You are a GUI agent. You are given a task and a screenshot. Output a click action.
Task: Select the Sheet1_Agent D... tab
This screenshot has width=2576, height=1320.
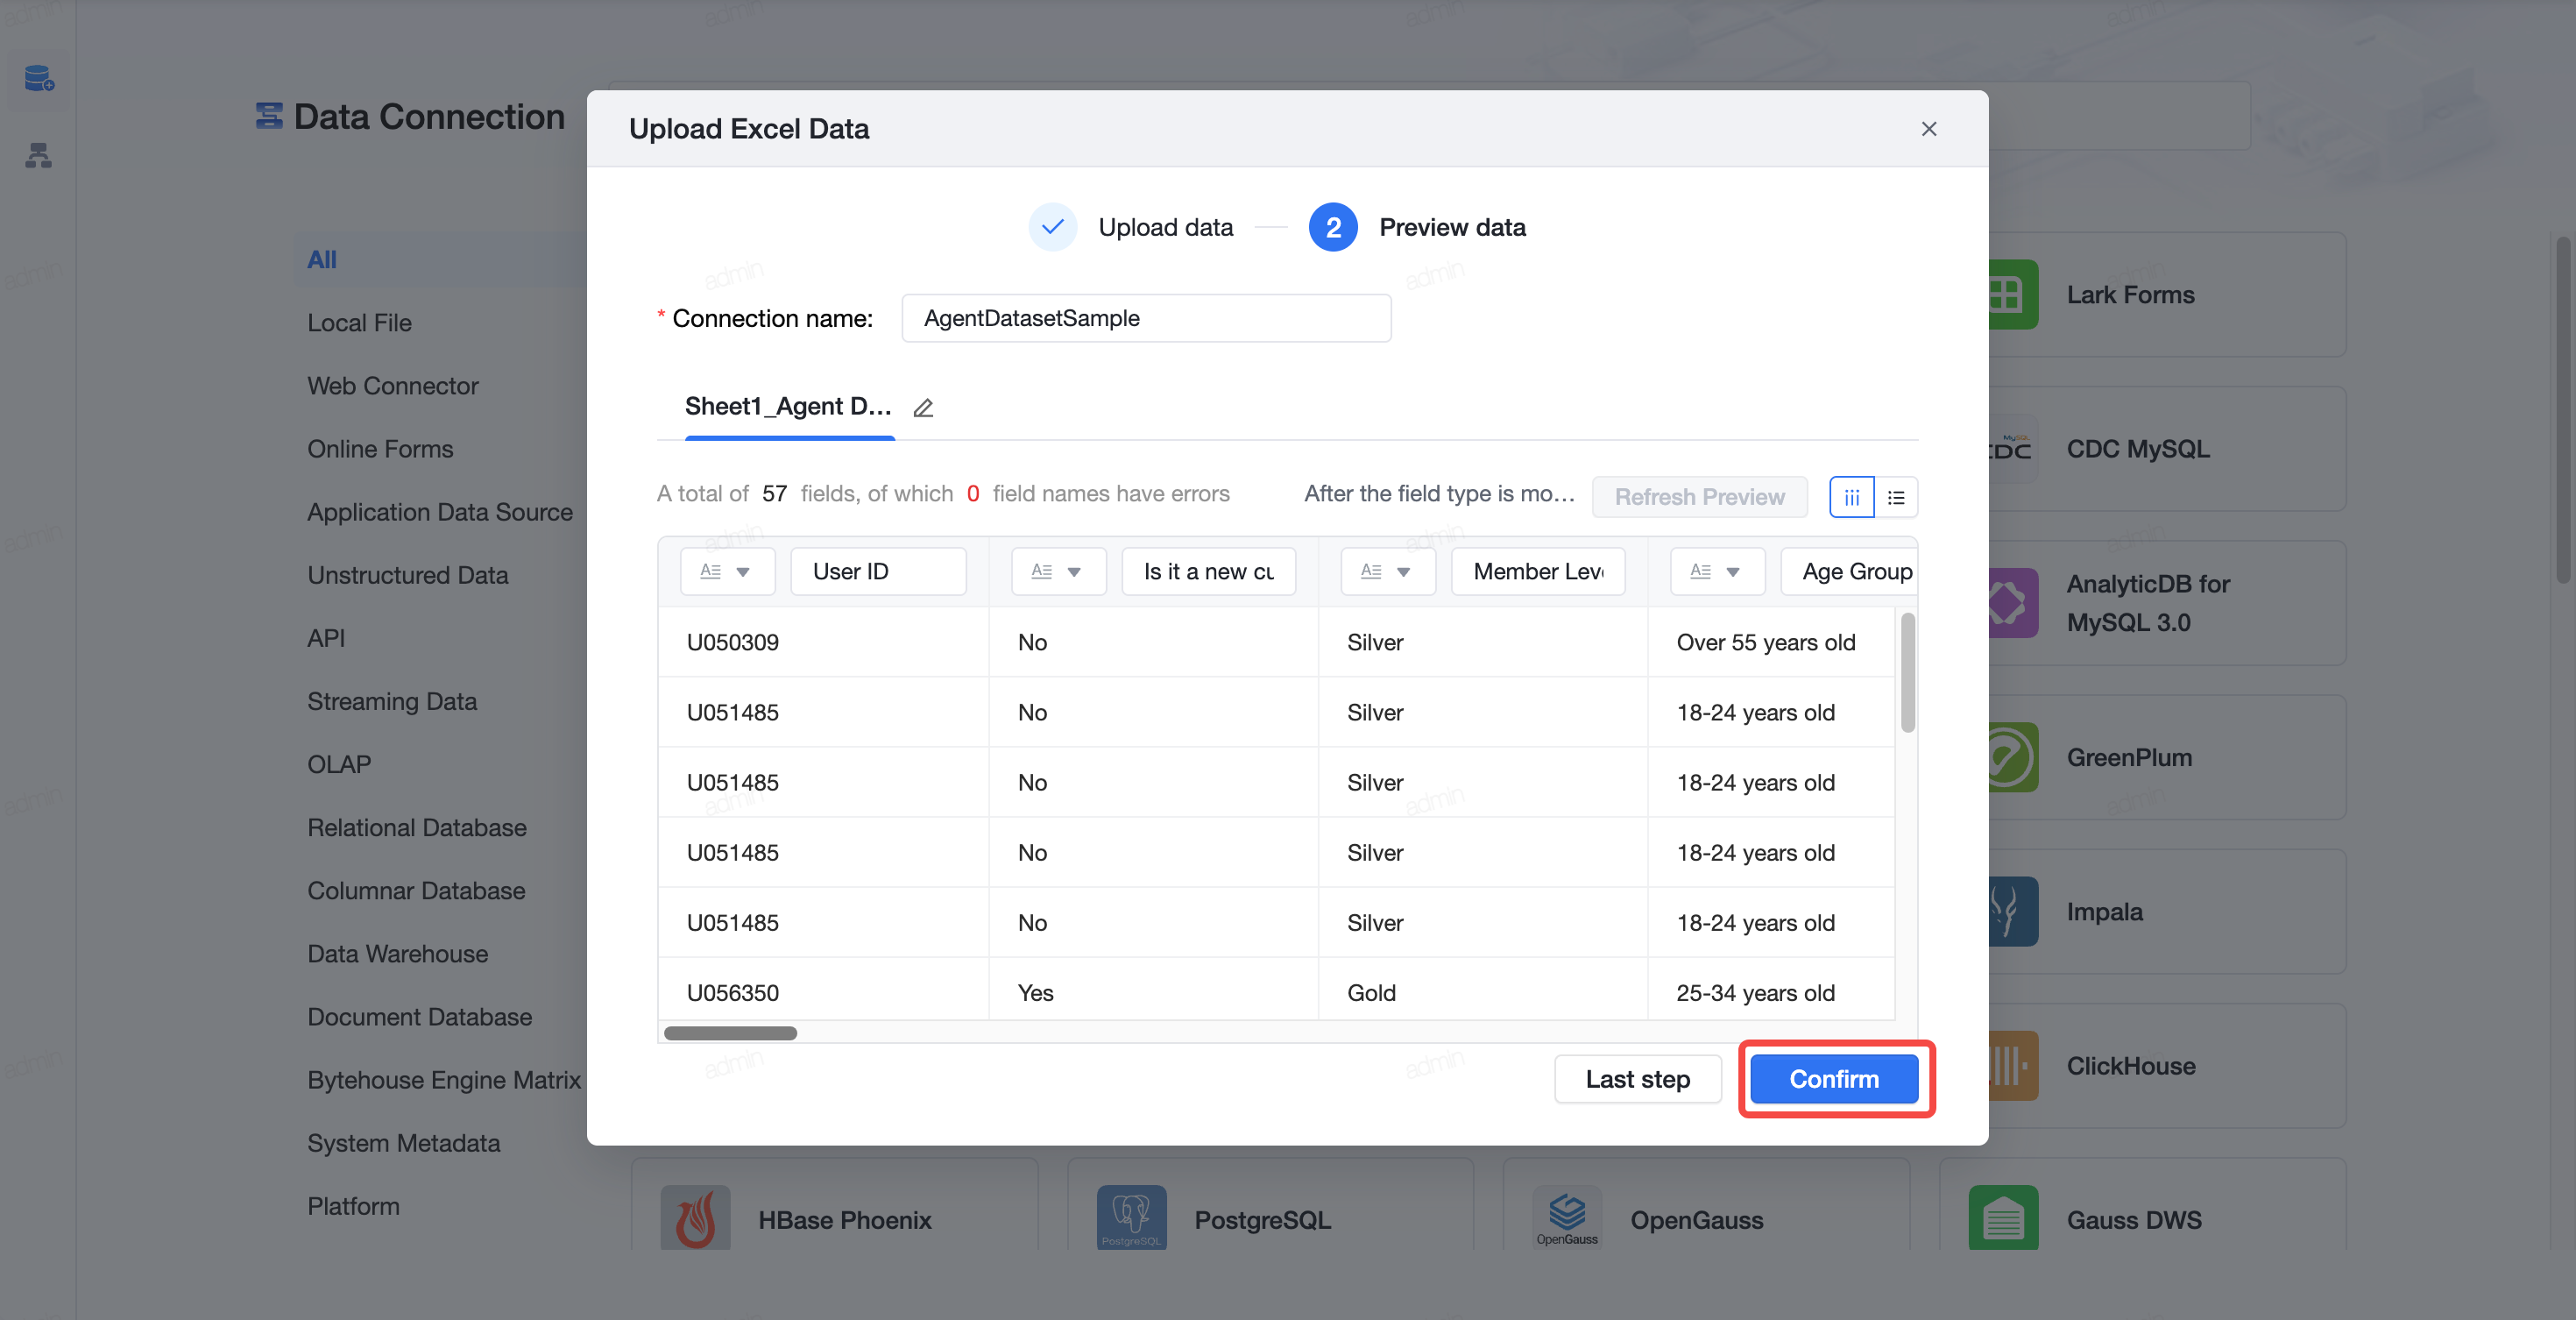tap(788, 407)
